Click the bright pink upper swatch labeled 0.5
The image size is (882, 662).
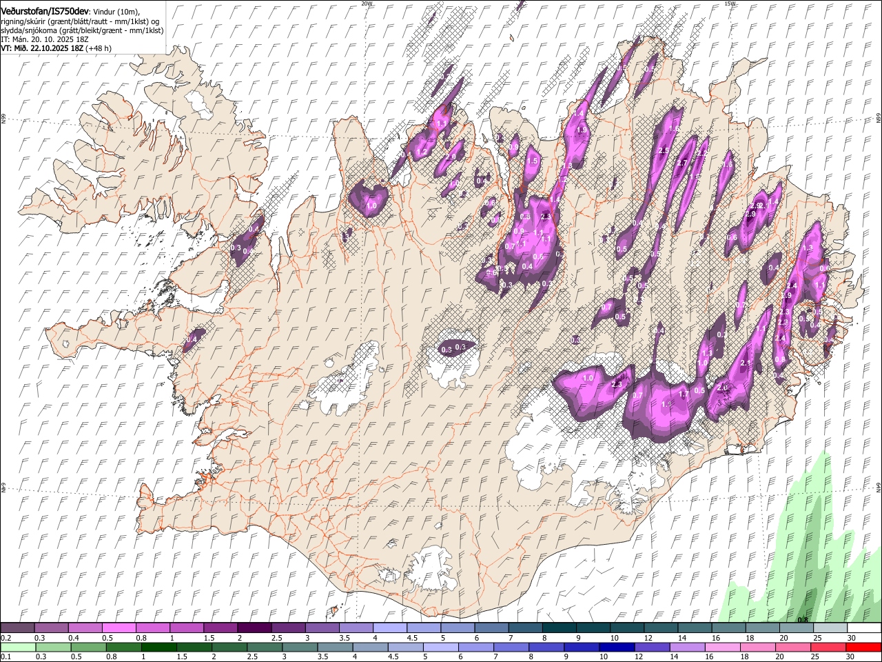pyautogui.click(x=119, y=628)
